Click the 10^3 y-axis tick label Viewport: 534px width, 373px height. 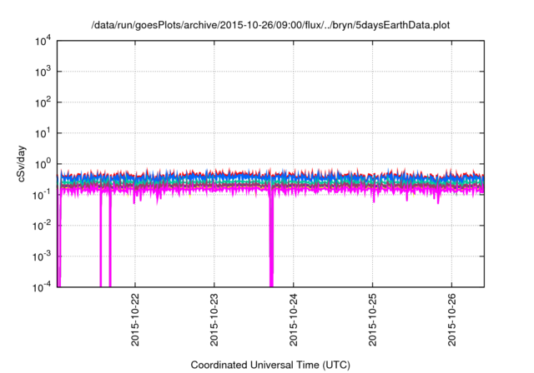pos(43,72)
